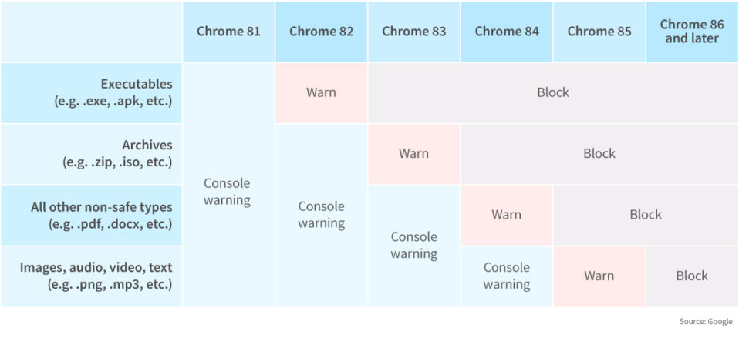Click the Executables row label

pyautogui.click(x=92, y=93)
